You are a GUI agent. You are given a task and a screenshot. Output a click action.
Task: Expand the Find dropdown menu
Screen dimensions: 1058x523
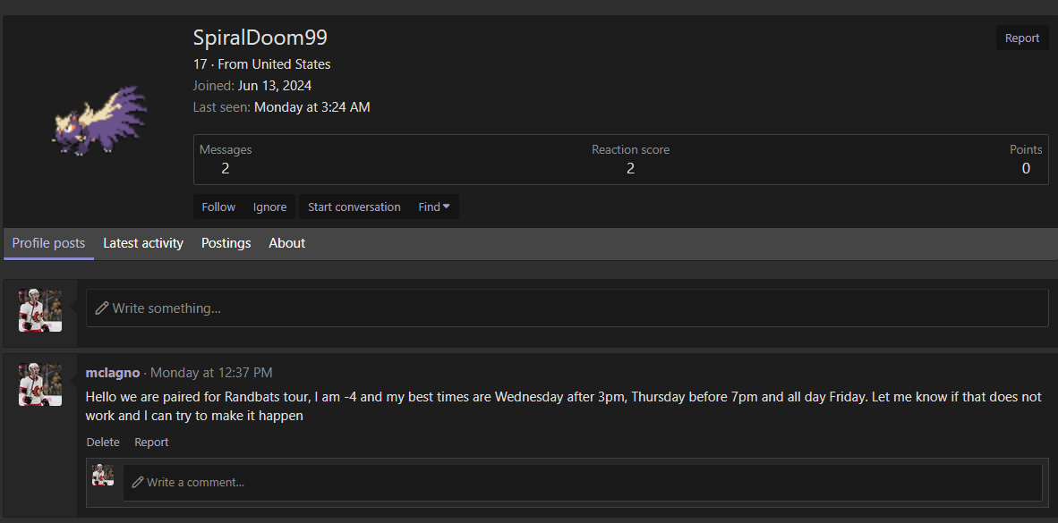[x=434, y=207]
